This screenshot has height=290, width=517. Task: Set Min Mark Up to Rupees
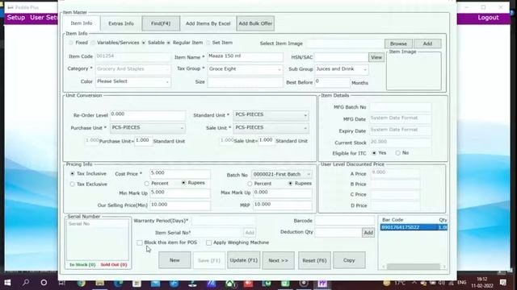pyautogui.click(x=183, y=183)
